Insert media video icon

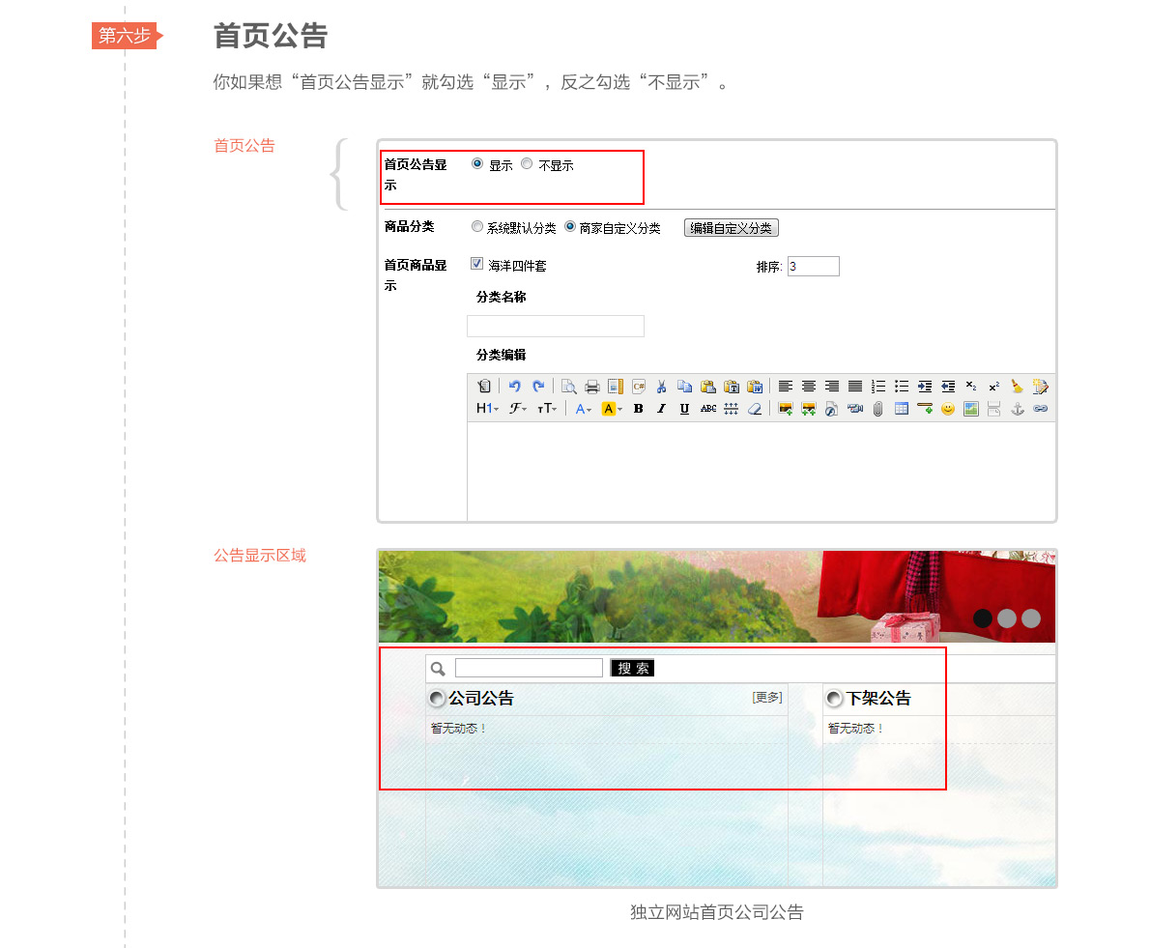coord(855,409)
